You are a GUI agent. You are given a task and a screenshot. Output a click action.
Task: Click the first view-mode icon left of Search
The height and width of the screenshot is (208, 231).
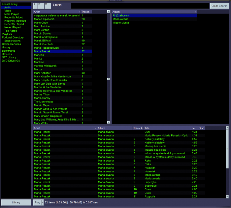click(35, 6)
